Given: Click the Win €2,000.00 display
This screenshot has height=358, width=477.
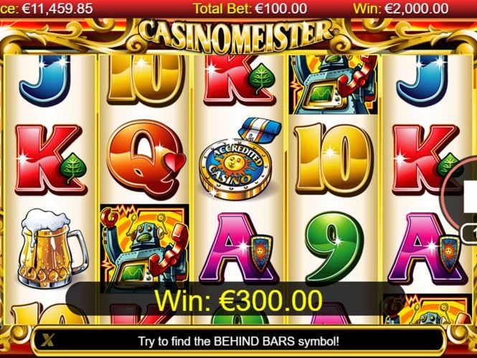Looking at the screenshot, I should click(x=401, y=9).
